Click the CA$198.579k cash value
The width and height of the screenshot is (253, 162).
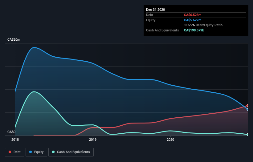194,30
